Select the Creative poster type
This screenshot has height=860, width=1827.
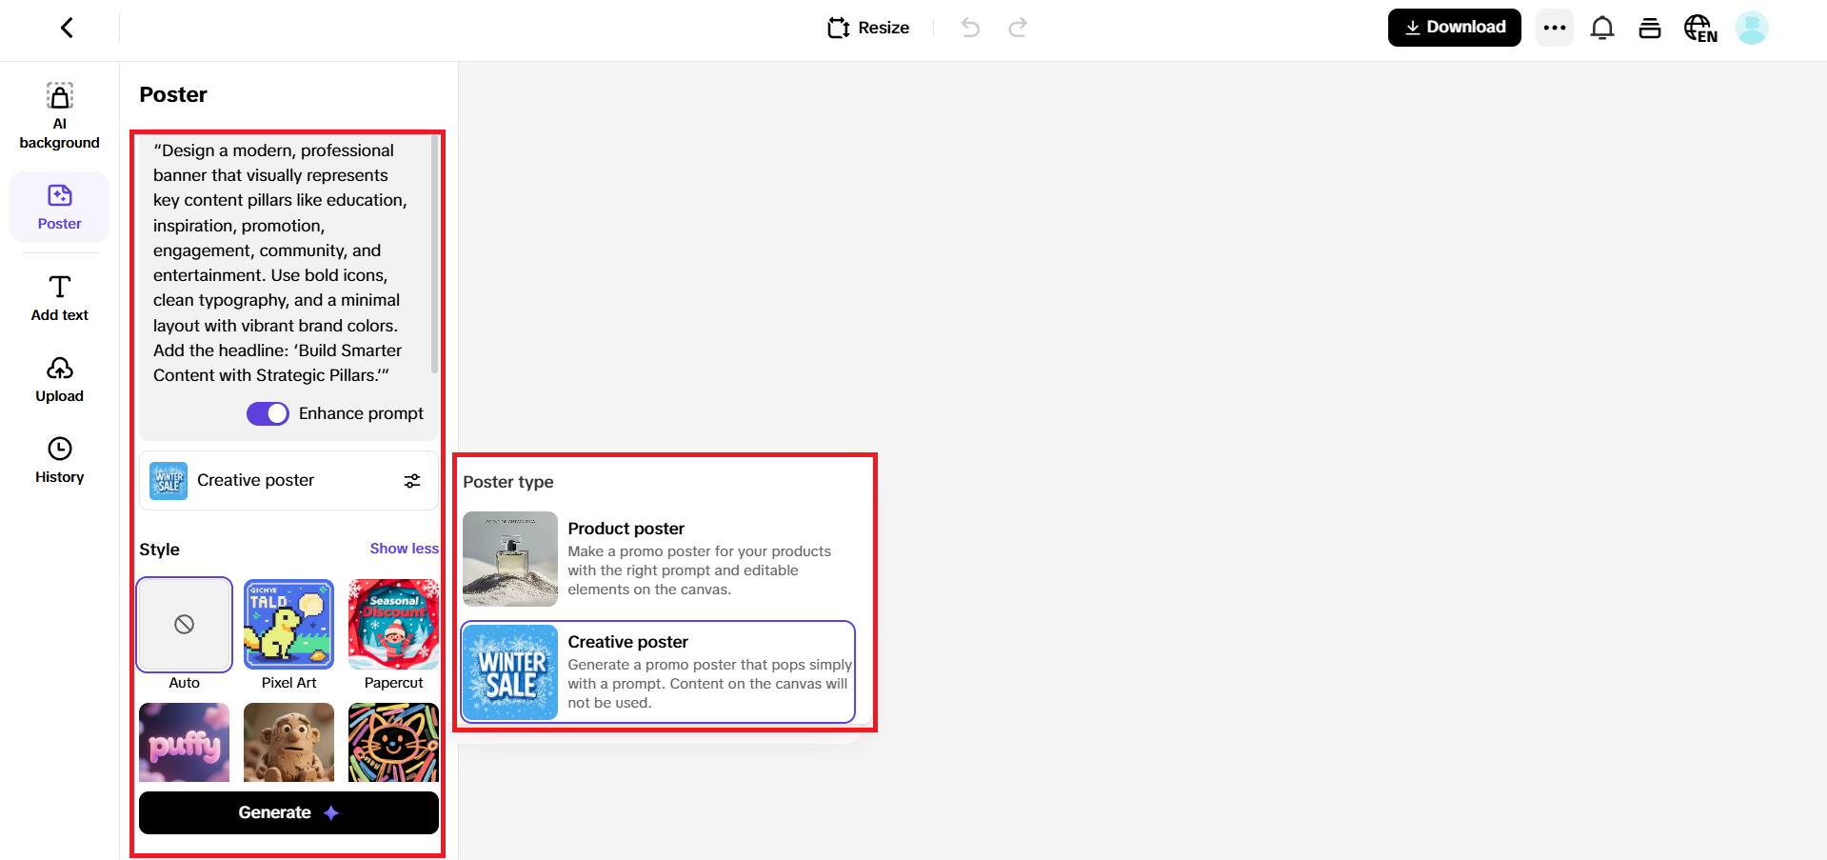point(657,671)
